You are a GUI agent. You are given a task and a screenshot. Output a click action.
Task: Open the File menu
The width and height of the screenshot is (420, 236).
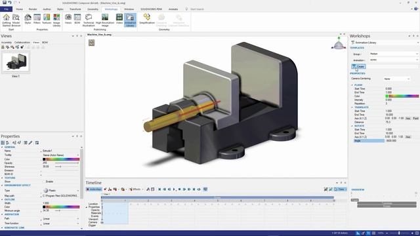click(x=6, y=9)
